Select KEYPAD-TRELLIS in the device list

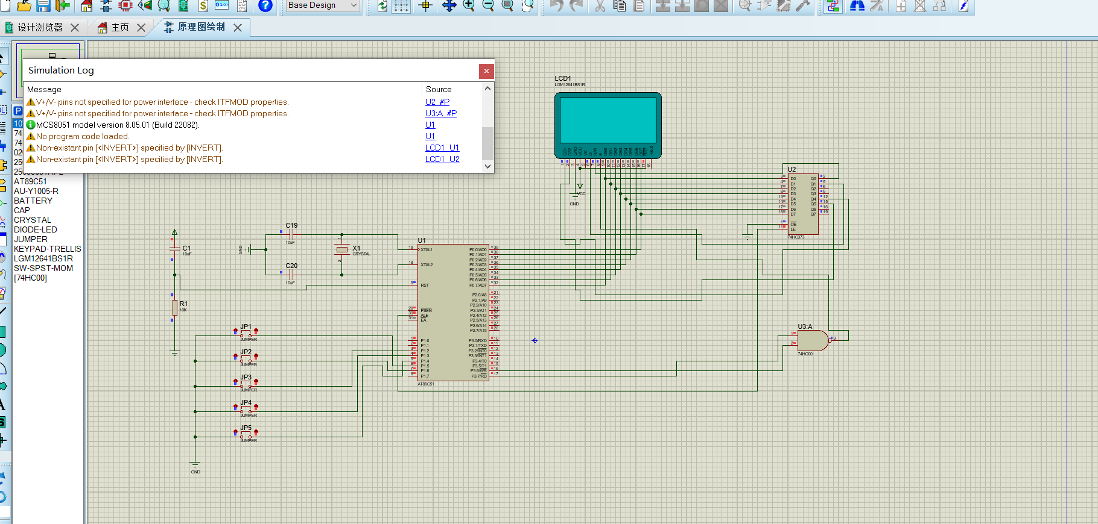tap(48, 249)
